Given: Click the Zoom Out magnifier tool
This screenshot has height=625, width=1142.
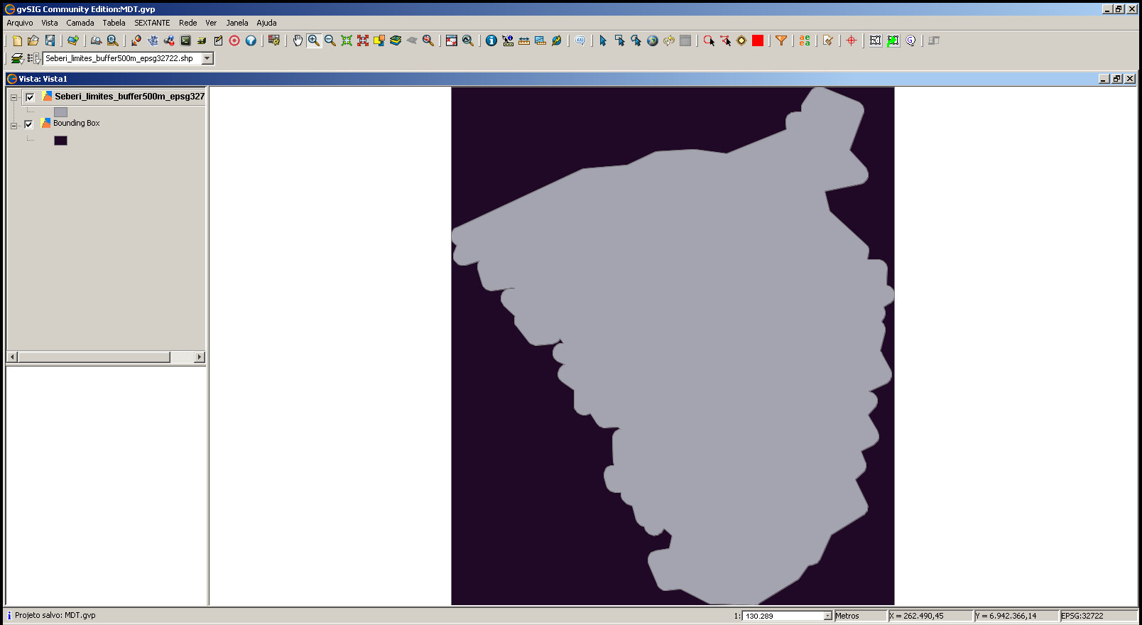Looking at the screenshot, I should click(330, 40).
